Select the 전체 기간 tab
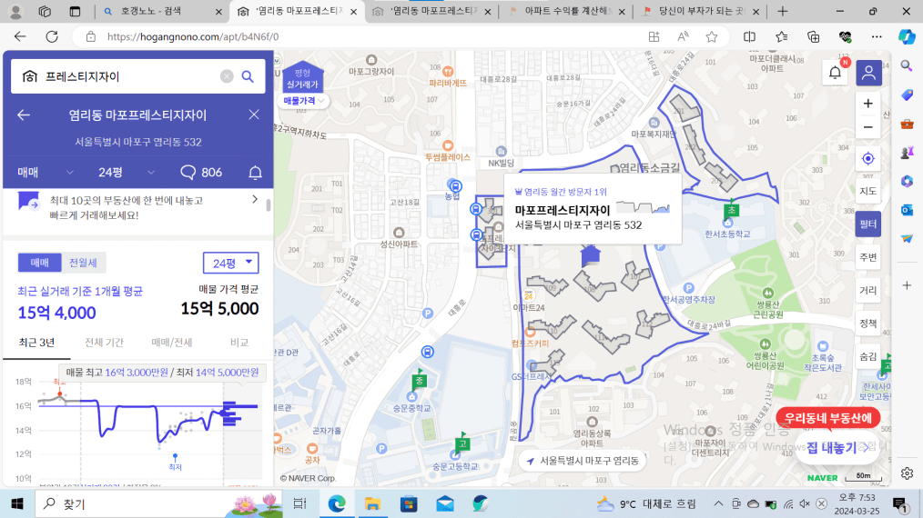Screen dimensions: 923x518 [104, 343]
